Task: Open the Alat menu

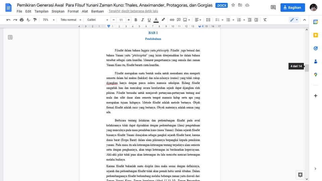Action: tap(85, 11)
